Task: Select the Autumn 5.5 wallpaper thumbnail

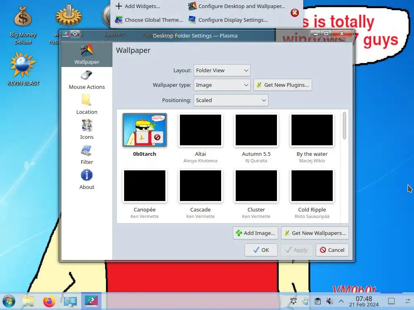Action: [x=256, y=130]
